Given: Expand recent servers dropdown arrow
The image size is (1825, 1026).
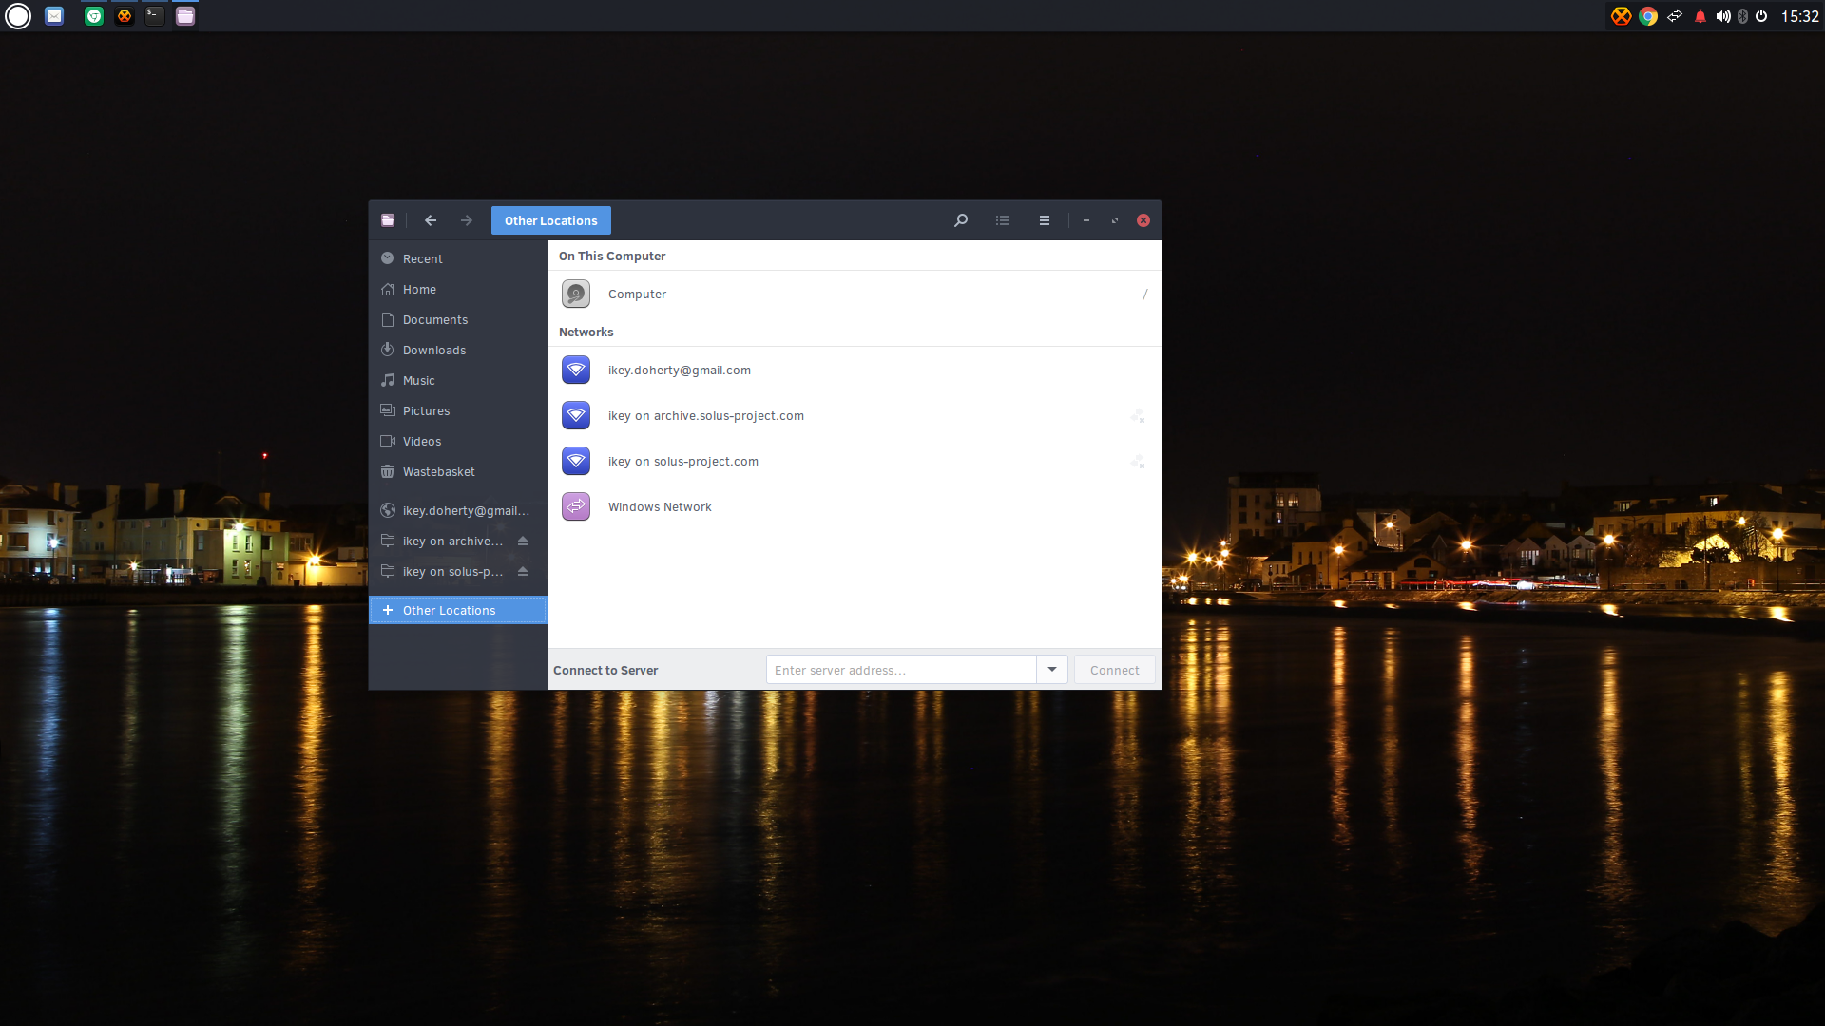Looking at the screenshot, I should [x=1052, y=670].
